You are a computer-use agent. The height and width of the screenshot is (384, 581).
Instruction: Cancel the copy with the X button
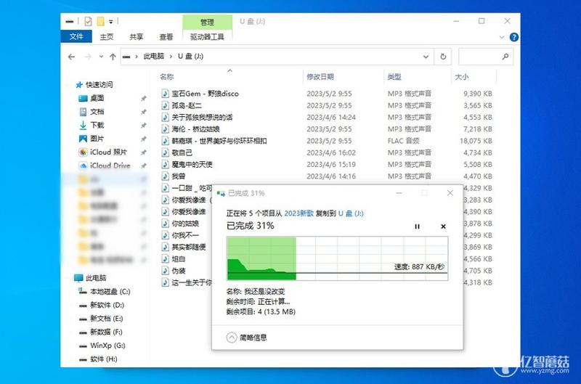[x=443, y=226]
